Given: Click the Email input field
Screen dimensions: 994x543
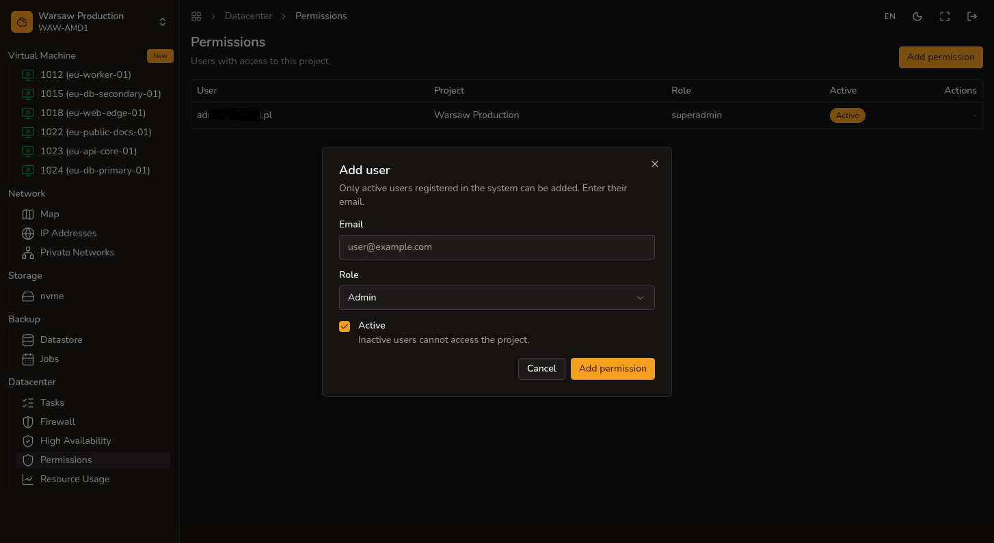Looking at the screenshot, I should 497,247.
